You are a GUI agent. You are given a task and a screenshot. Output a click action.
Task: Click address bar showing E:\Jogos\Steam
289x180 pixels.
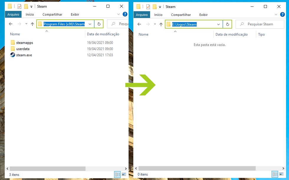coord(193,24)
